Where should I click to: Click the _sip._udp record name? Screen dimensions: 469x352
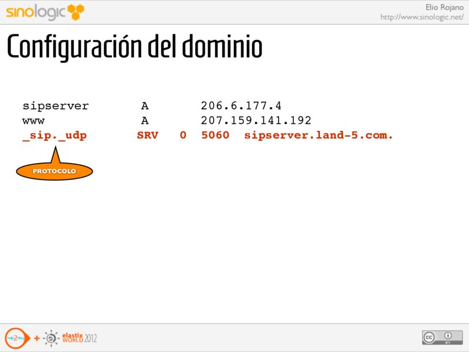55,136
